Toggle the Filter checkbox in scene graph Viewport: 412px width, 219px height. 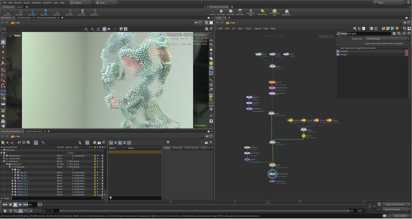2,198
